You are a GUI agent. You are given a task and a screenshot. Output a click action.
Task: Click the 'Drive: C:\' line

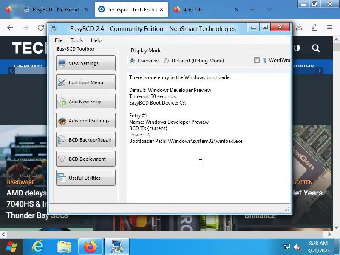coord(139,135)
